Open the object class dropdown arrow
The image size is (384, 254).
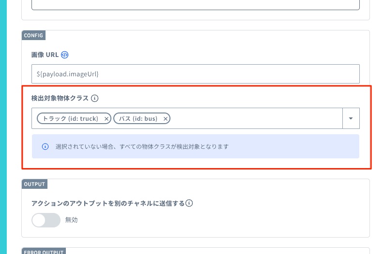coord(351,118)
